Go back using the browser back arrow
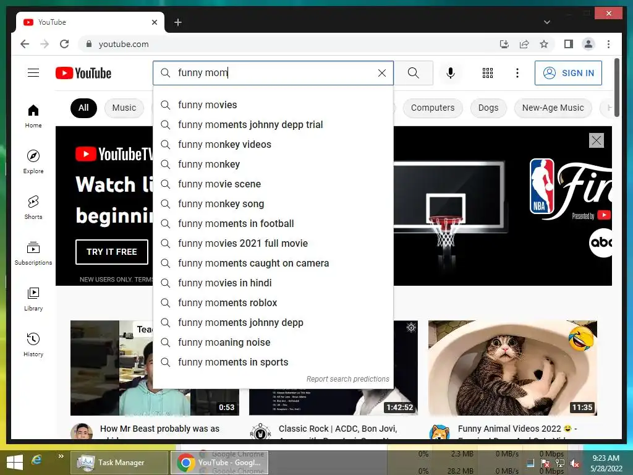 point(25,44)
